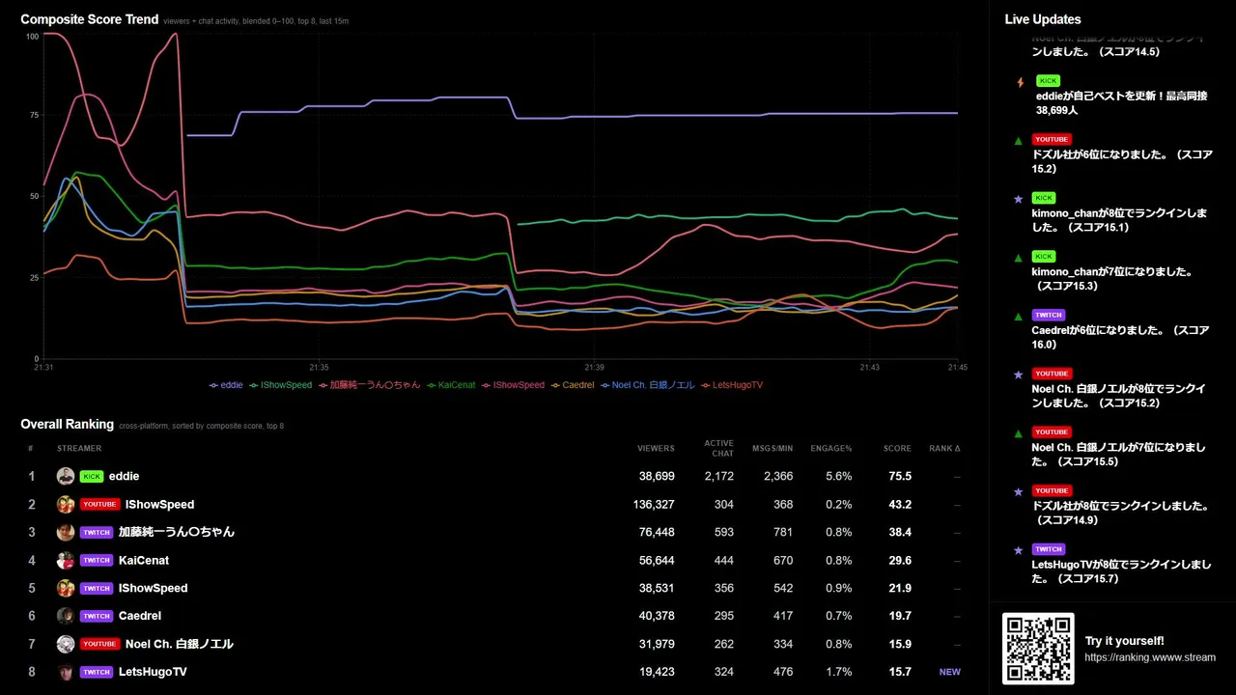Click eddie's engagement value 5.6%
The width and height of the screenshot is (1236, 695).
[839, 476]
